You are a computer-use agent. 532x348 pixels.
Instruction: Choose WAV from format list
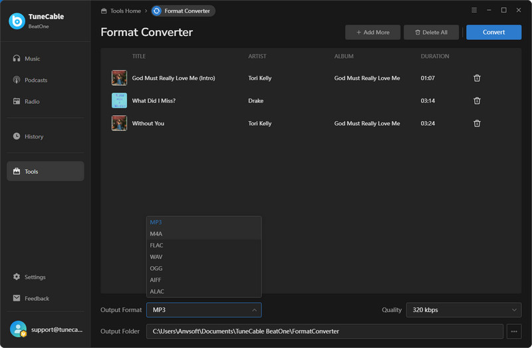[x=203, y=257]
